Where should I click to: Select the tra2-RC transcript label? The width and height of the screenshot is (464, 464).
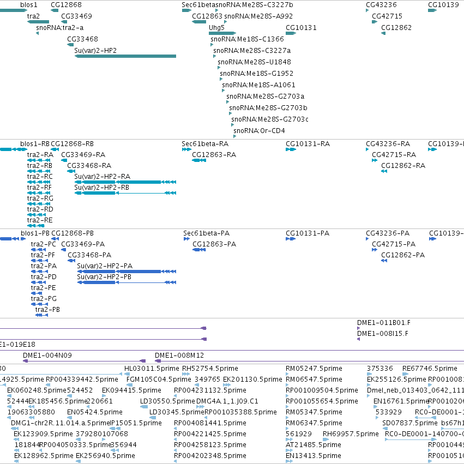[x=40, y=177]
